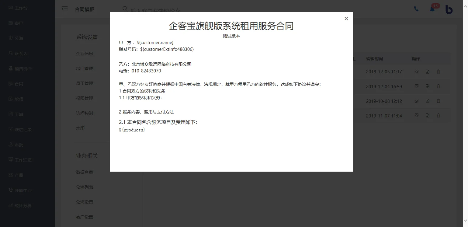The width and height of the screenshot is (468, 227).
Task: Click the 测试版本 subtitle in dialog
Action: point(231,36)
